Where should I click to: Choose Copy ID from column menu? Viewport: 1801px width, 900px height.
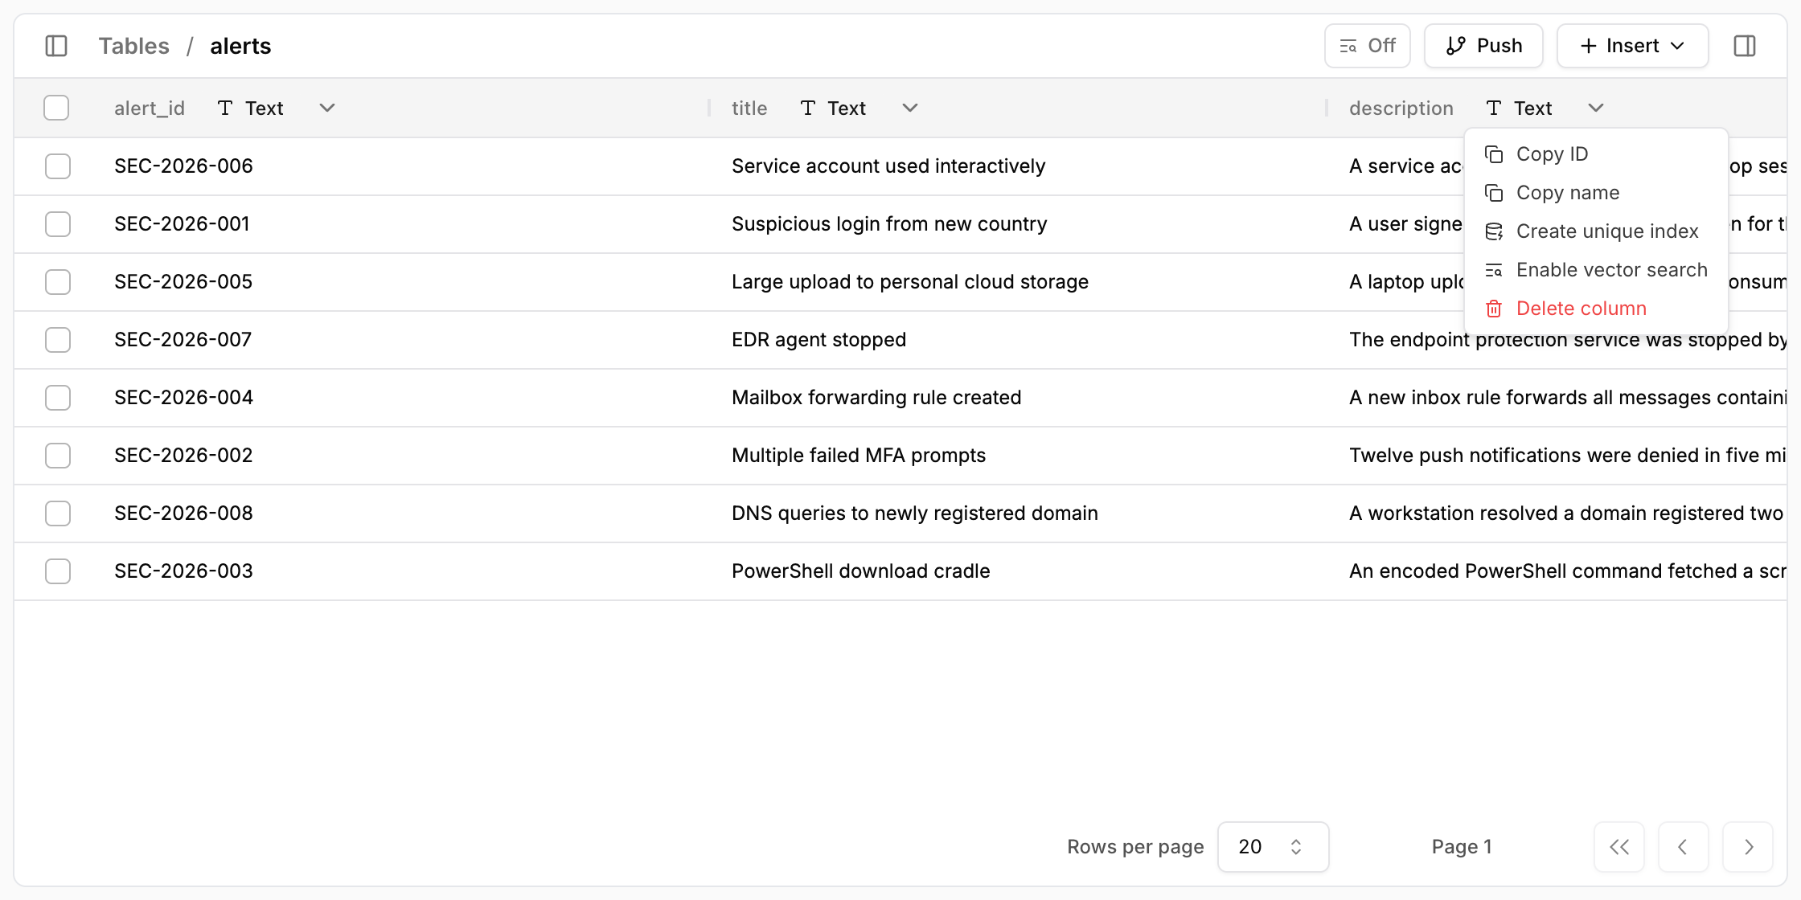(1596, 154)
